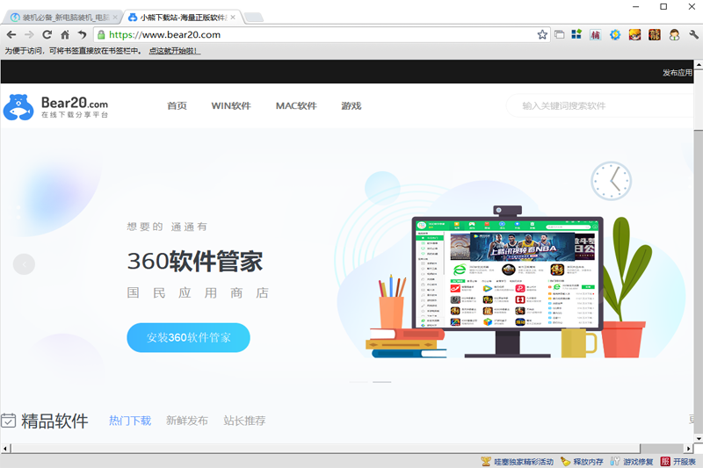Open the blue gear extension icon
The width and height of the screenshot is (703, 468).
[615, 34]
